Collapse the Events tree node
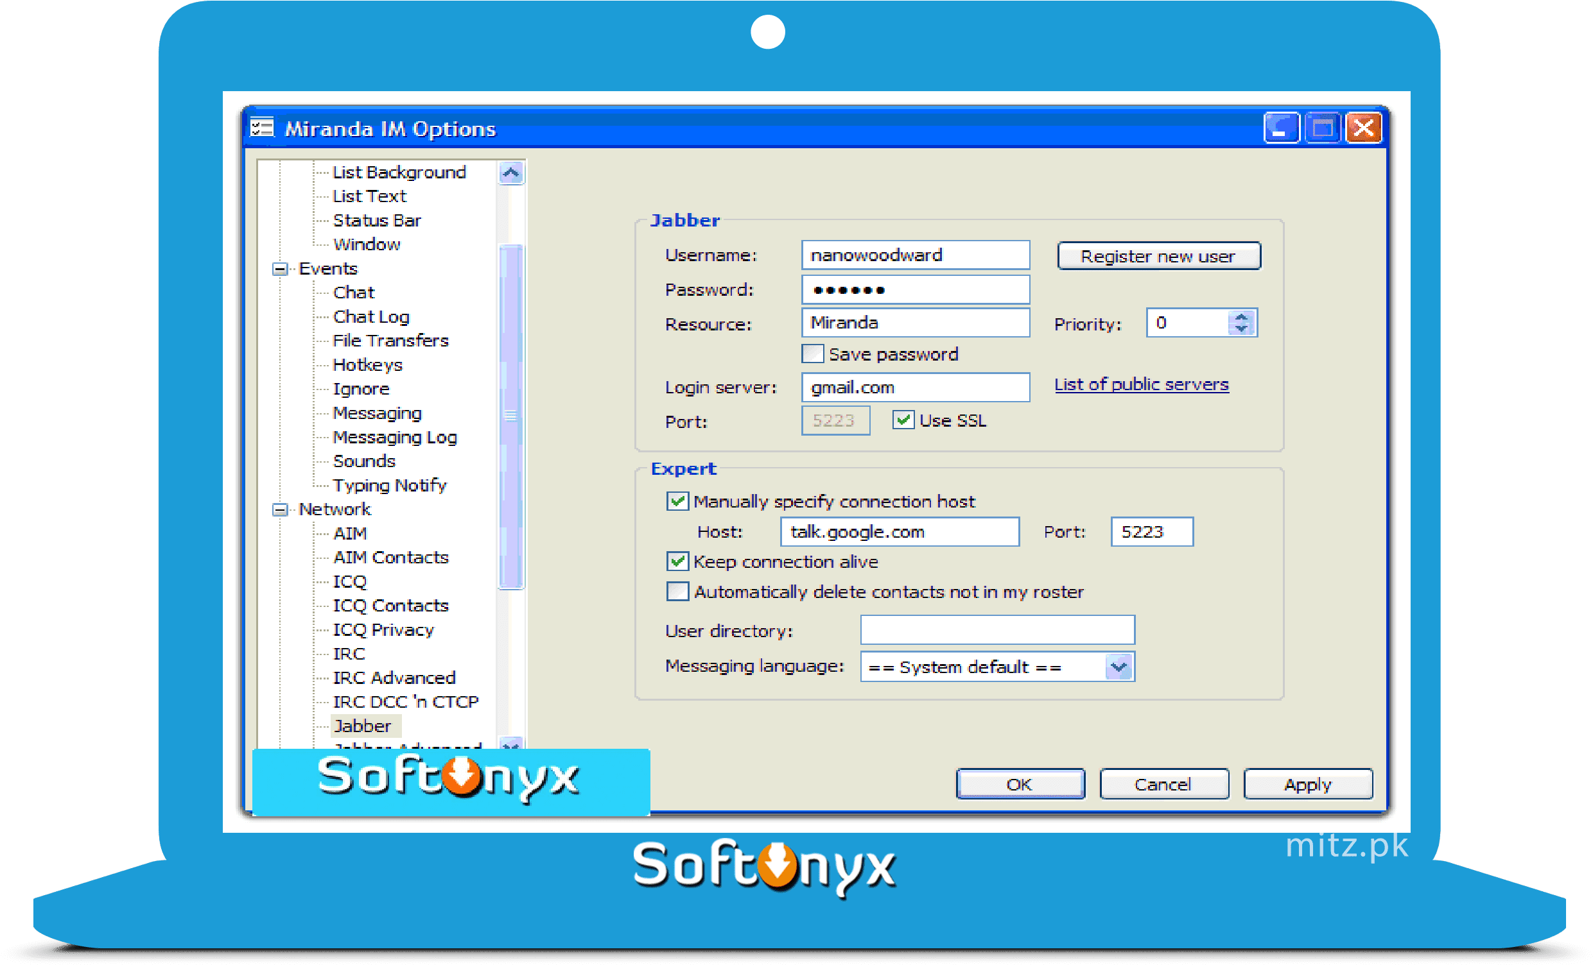This screenshot has width=1593, height=965. click(280, 269)
